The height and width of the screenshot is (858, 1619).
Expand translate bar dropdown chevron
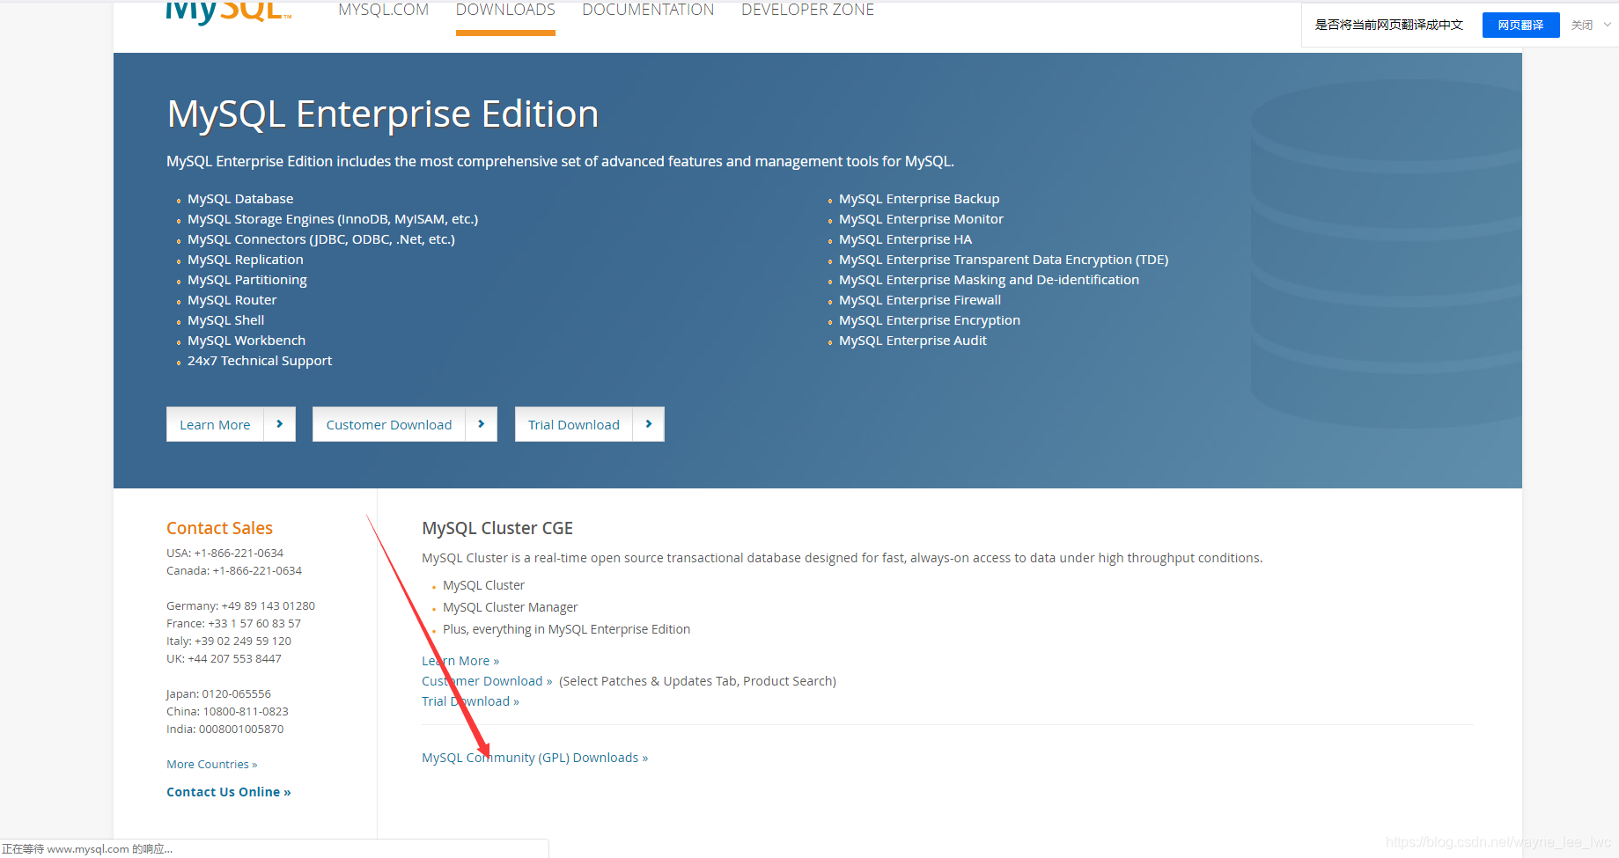point(1608,25)
